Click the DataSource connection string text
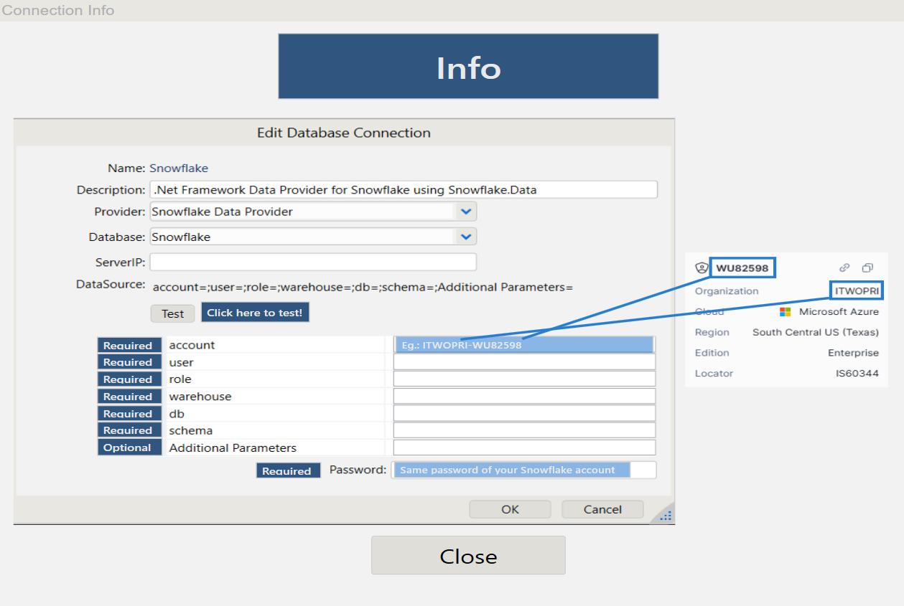This screenshot has height=606, width=904. pos(363,288)
